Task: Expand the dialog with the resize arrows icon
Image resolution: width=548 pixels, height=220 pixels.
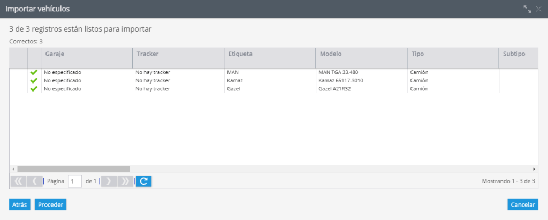Action: [527, 9]
